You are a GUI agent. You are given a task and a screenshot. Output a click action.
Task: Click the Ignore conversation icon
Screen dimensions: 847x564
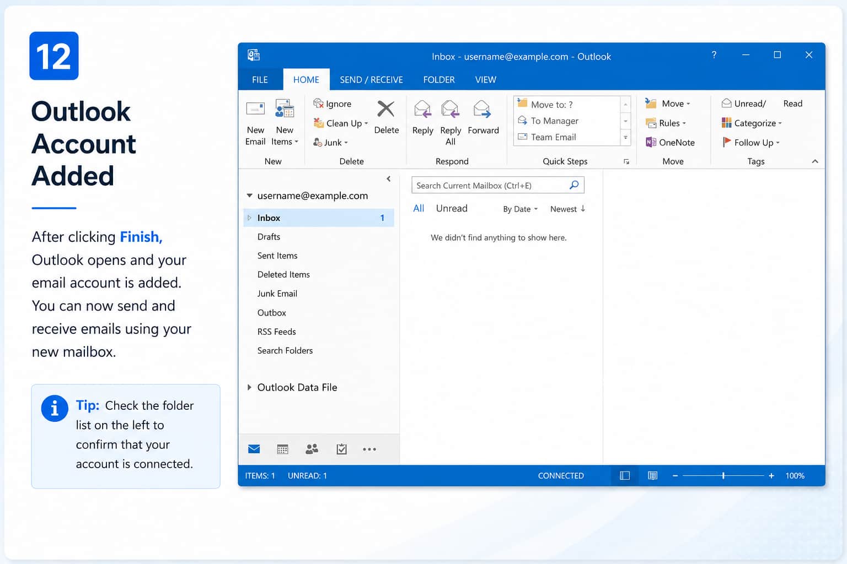tap(318, 103)
